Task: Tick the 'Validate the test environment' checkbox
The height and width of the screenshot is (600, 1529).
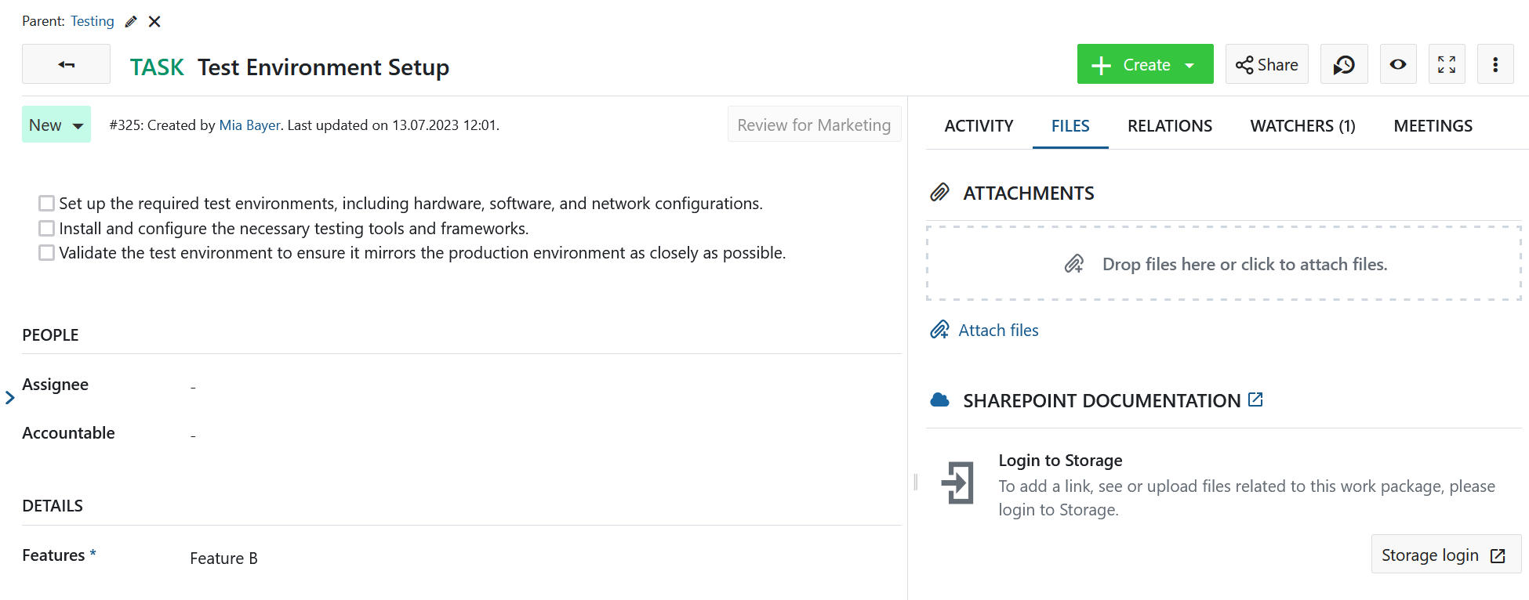Action: (x=47, y=253)
